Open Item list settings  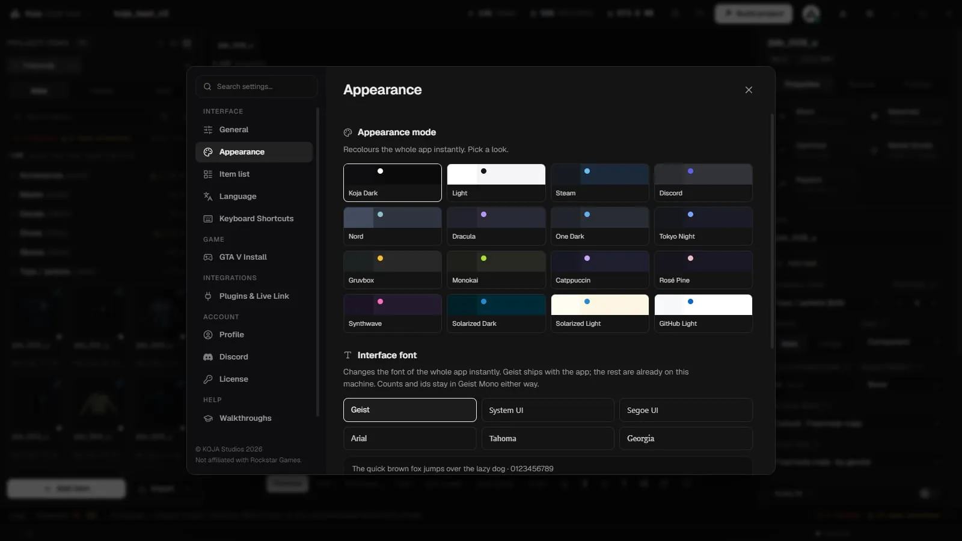(x=254, y=174)
